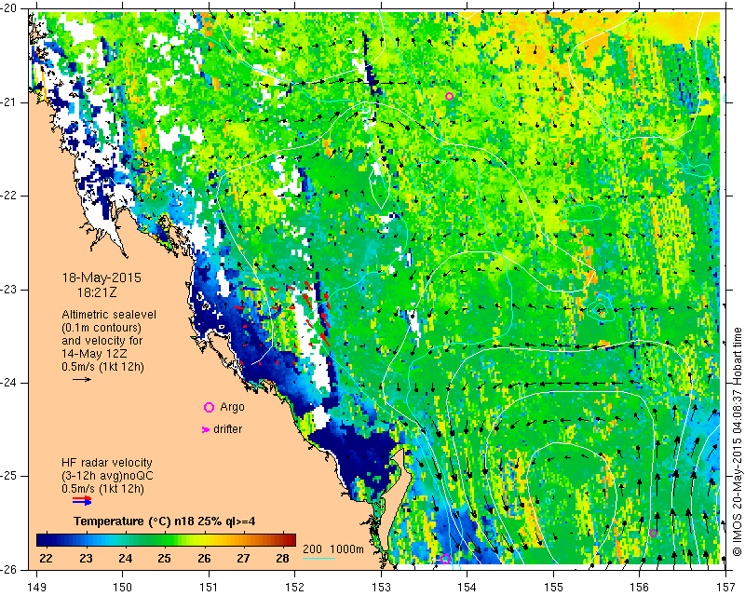
Task: Click the Argo legend circle symbol
Action: [x=209, y=407]
